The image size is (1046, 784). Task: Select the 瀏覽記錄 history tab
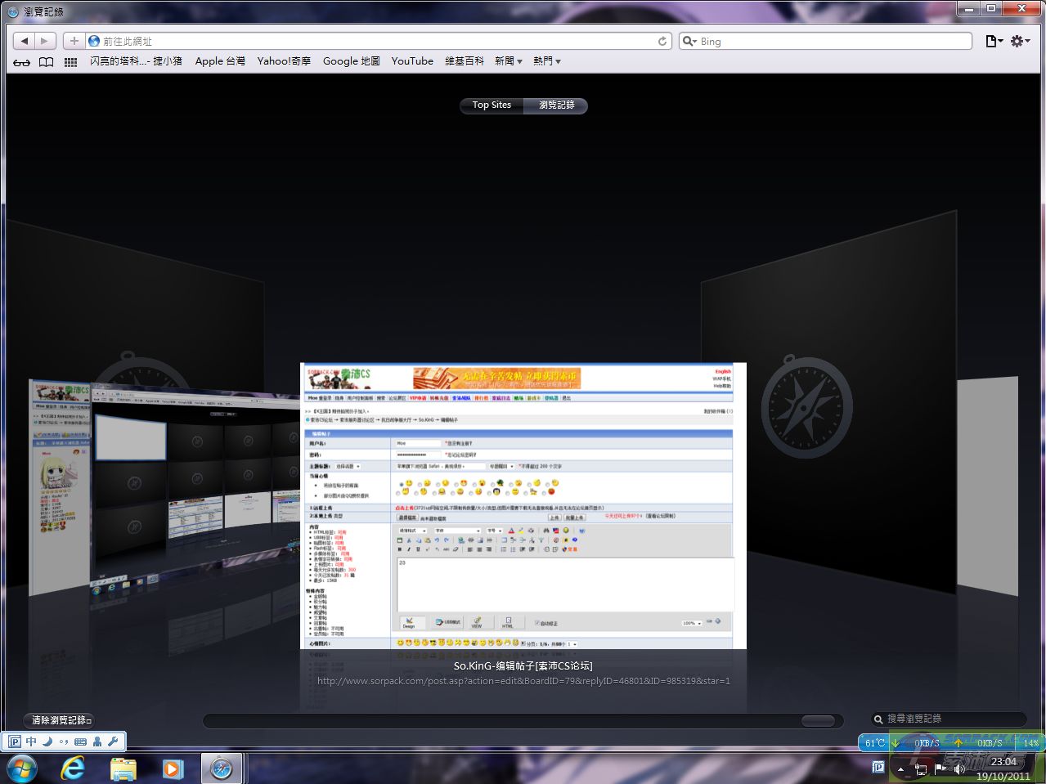tap(556, 105)
